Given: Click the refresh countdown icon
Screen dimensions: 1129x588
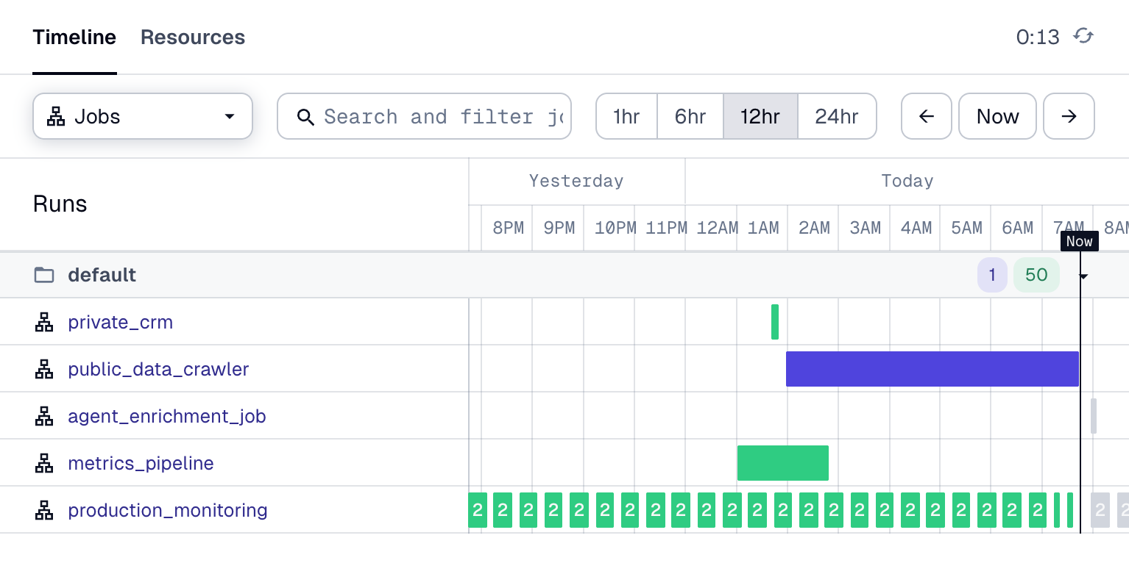Looking at the screenshot, I should point(1083,36).
